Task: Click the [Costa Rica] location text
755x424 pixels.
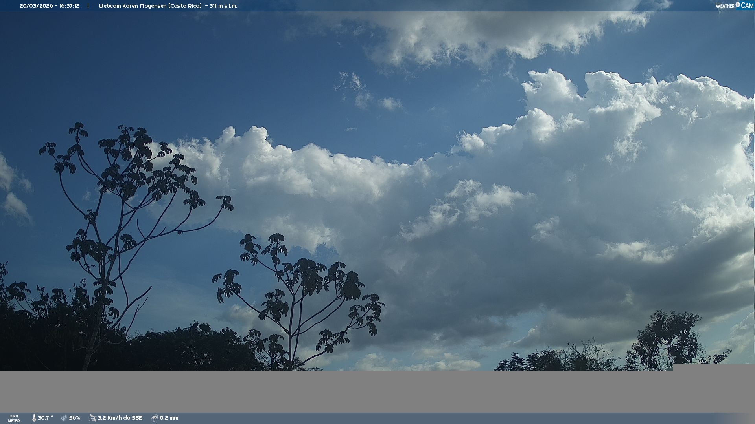Action: tap(185, 6)
